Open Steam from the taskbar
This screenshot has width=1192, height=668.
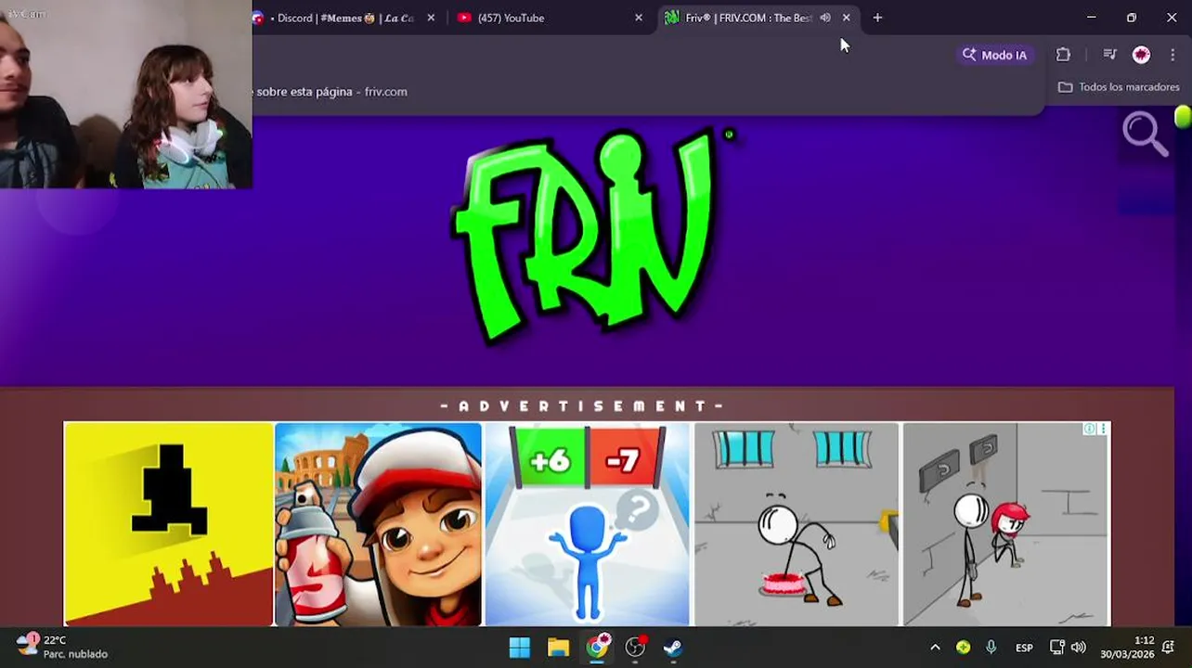[x=673, y=648]
